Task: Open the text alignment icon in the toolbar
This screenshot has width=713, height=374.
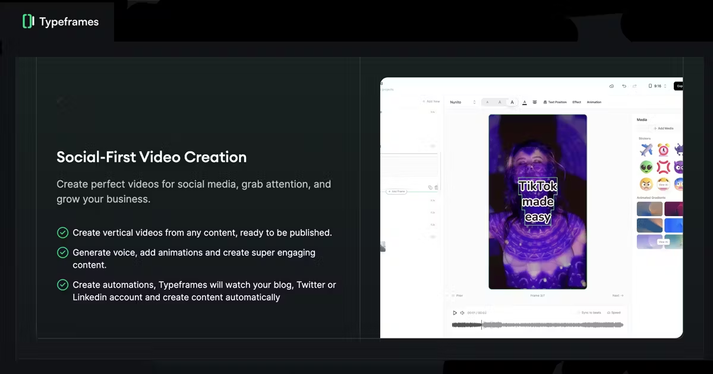Action: coord(535,102)
